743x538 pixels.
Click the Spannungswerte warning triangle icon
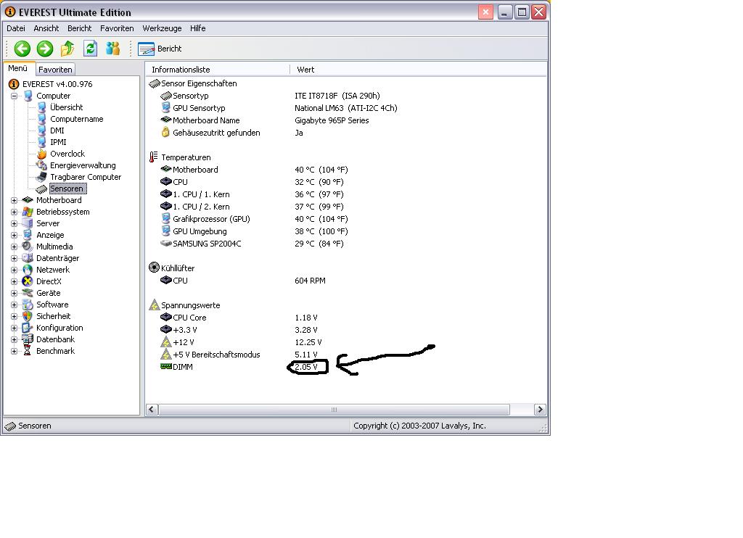[154, 305]
